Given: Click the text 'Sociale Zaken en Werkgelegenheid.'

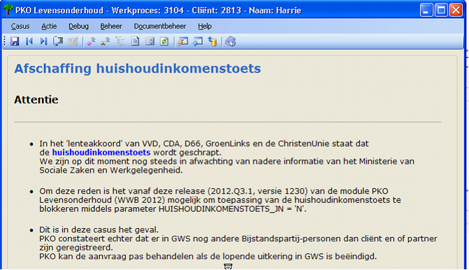Looking at the screenshot, I should 111,170.
